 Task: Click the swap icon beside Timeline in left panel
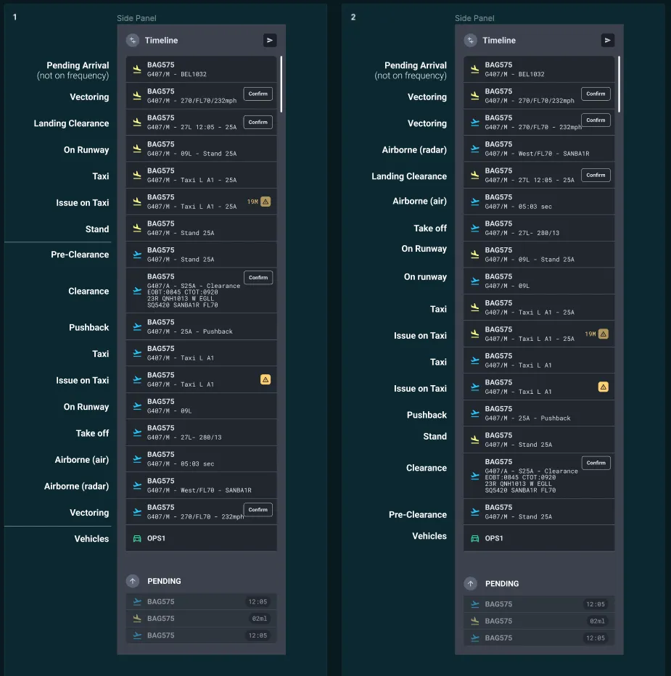coord(132,41)
